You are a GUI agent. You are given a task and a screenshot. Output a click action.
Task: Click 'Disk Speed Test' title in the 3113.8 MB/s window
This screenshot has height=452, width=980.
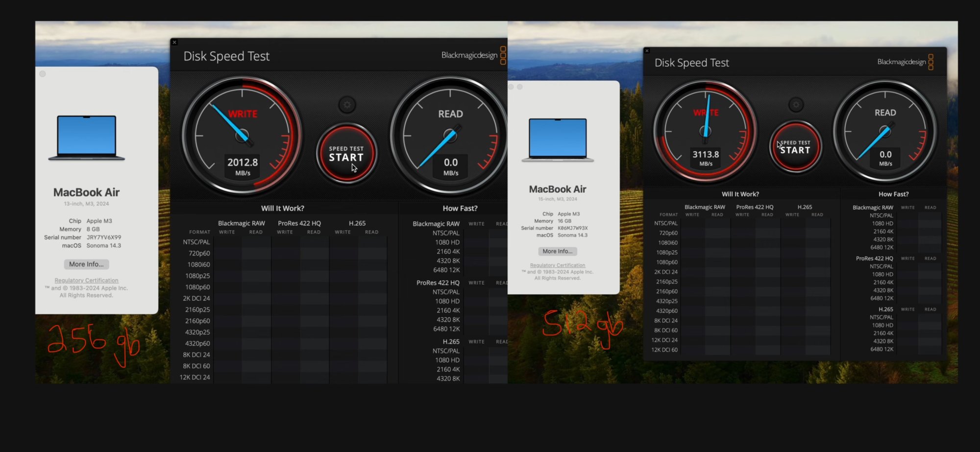(x=691, y=63)
